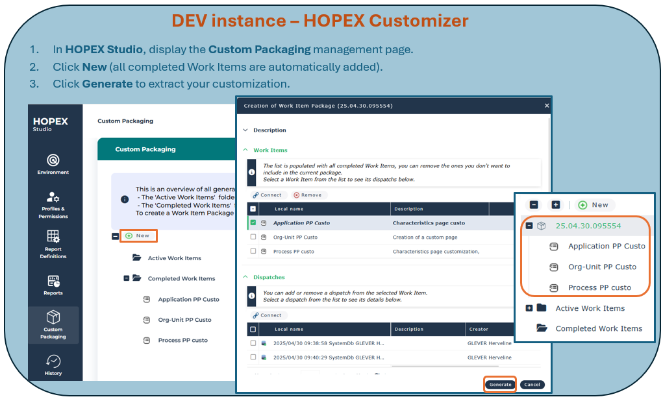The width and height of the screenshot is (663, 399).
Task: Click the Creator column header in Dispatches
Action: tap(479, 329)
